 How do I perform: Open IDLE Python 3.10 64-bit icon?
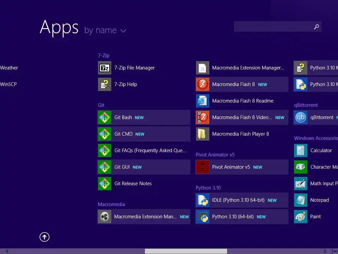tap(202, 200)
